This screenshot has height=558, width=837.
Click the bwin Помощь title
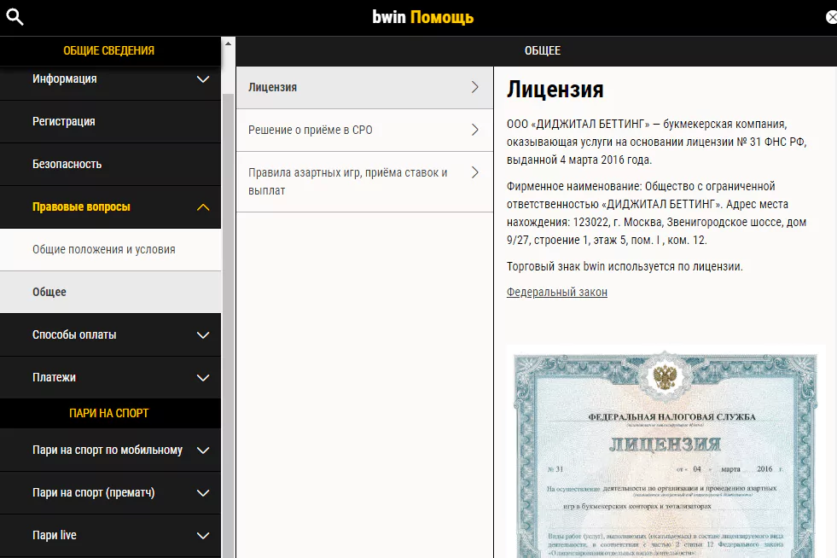423,17
